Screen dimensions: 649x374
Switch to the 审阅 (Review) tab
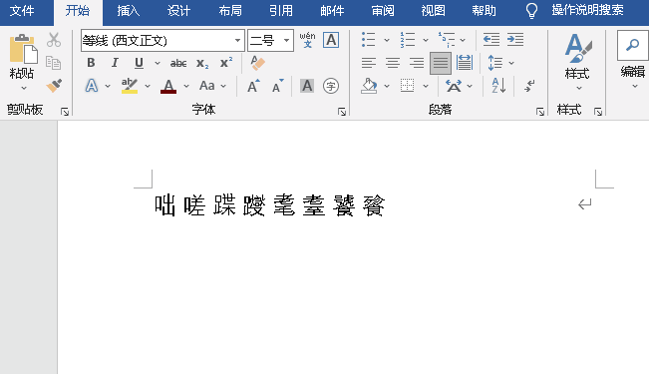pos(383,11)
